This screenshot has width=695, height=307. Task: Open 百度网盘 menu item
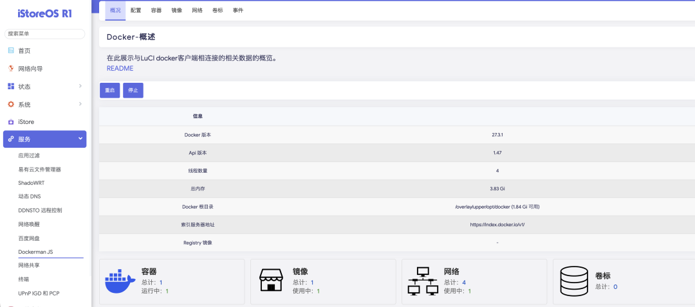click(x=29, y=238)
